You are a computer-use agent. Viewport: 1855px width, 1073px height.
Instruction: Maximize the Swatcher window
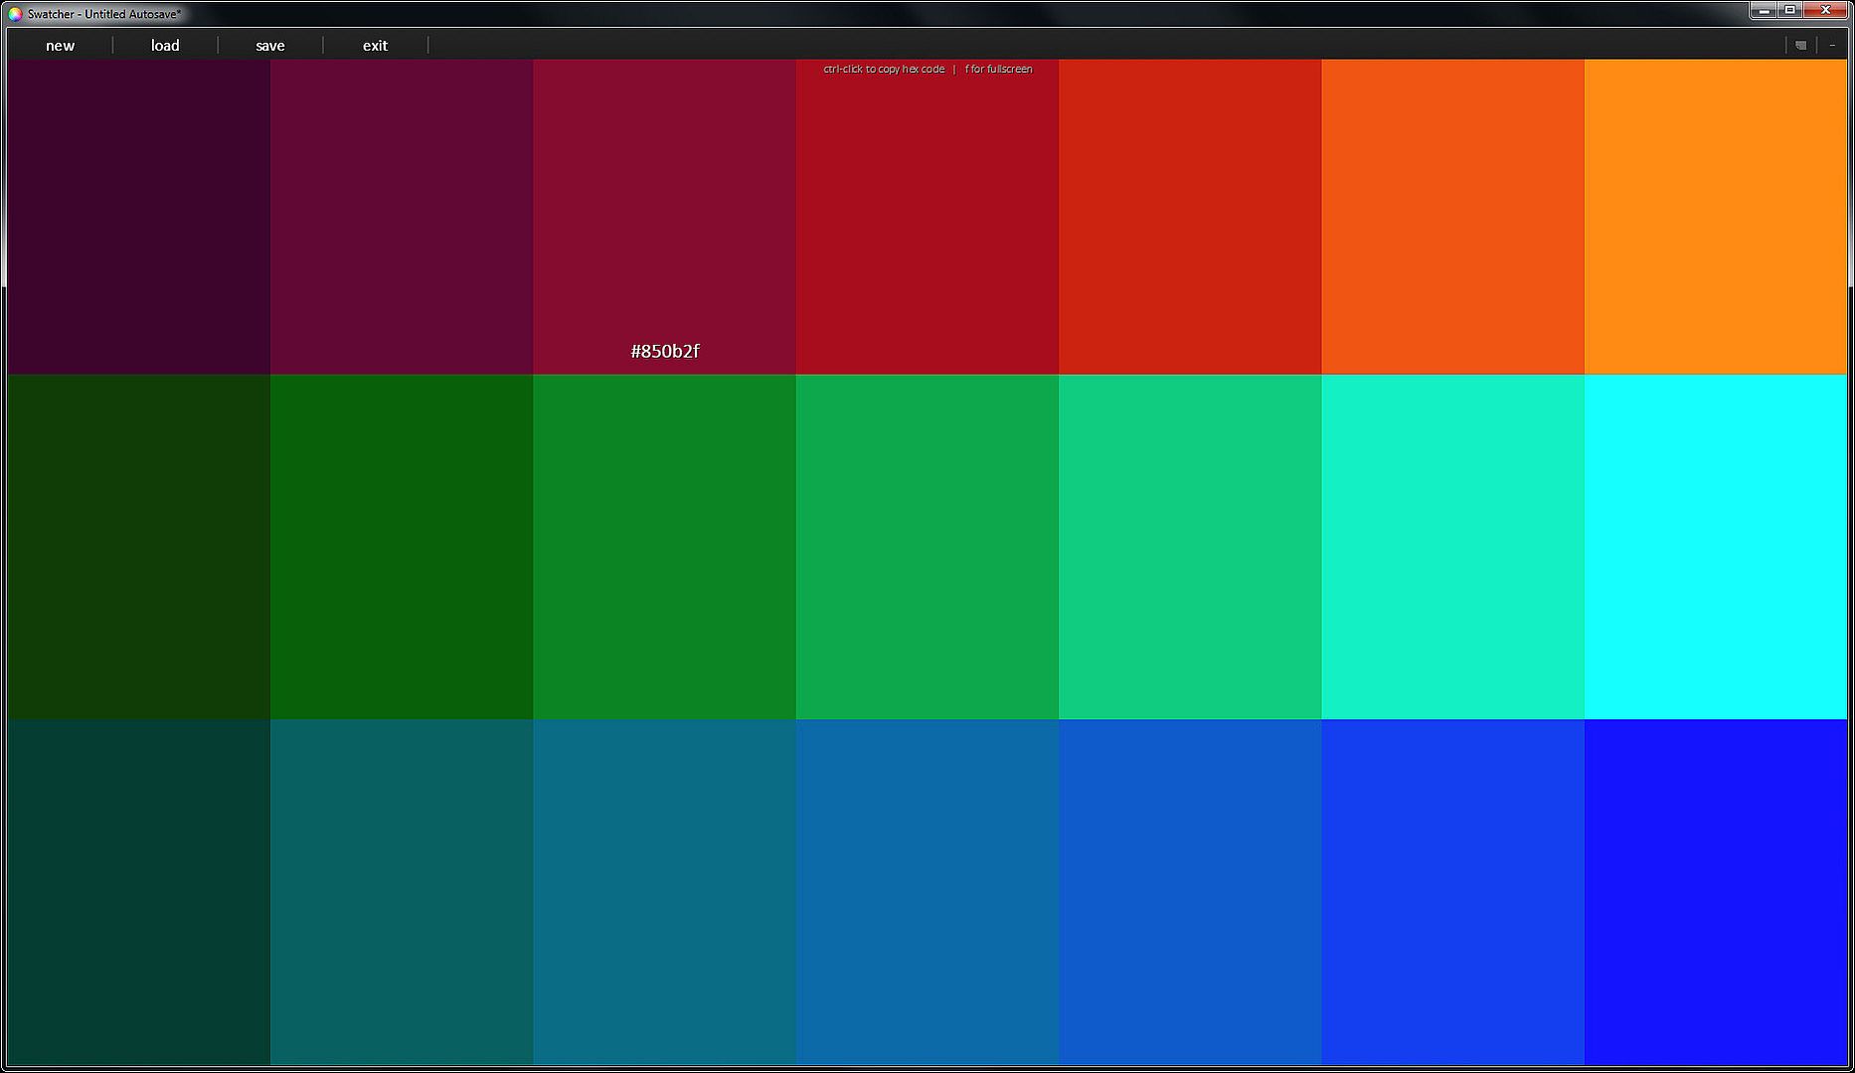1790,10
